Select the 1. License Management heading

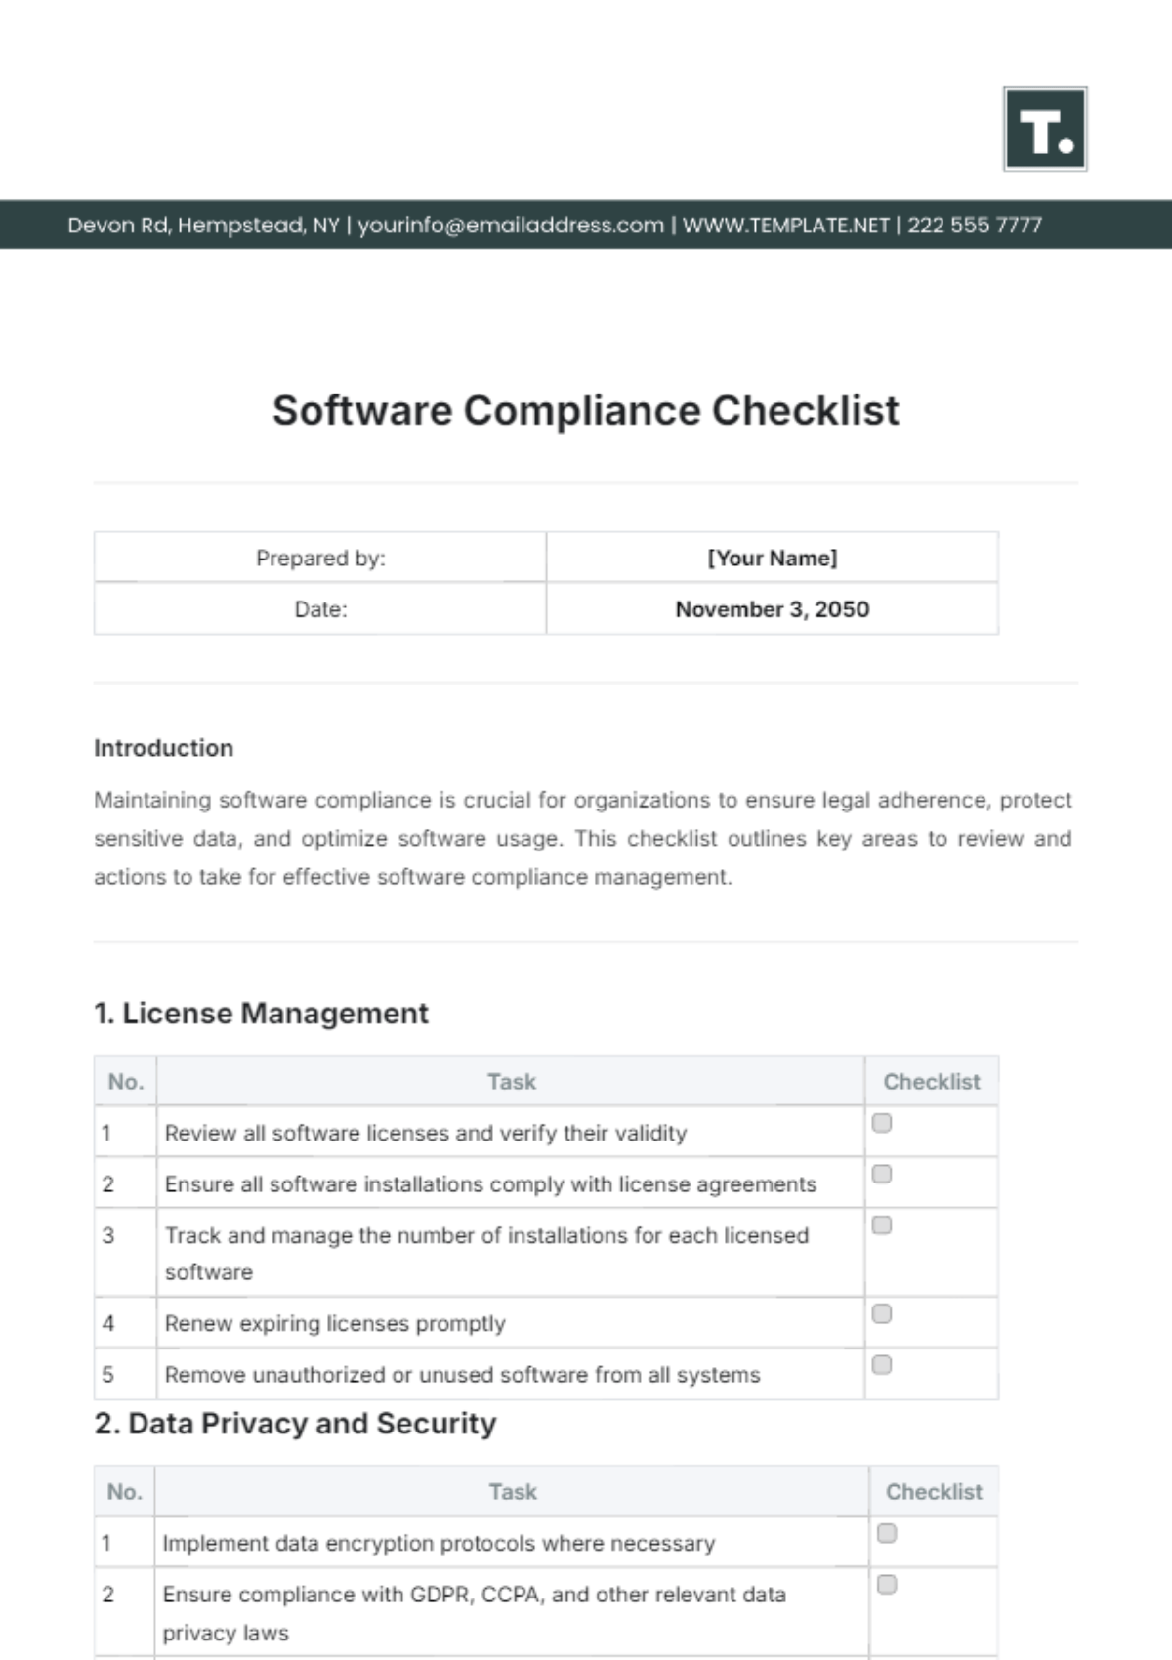click(261, 1014)
